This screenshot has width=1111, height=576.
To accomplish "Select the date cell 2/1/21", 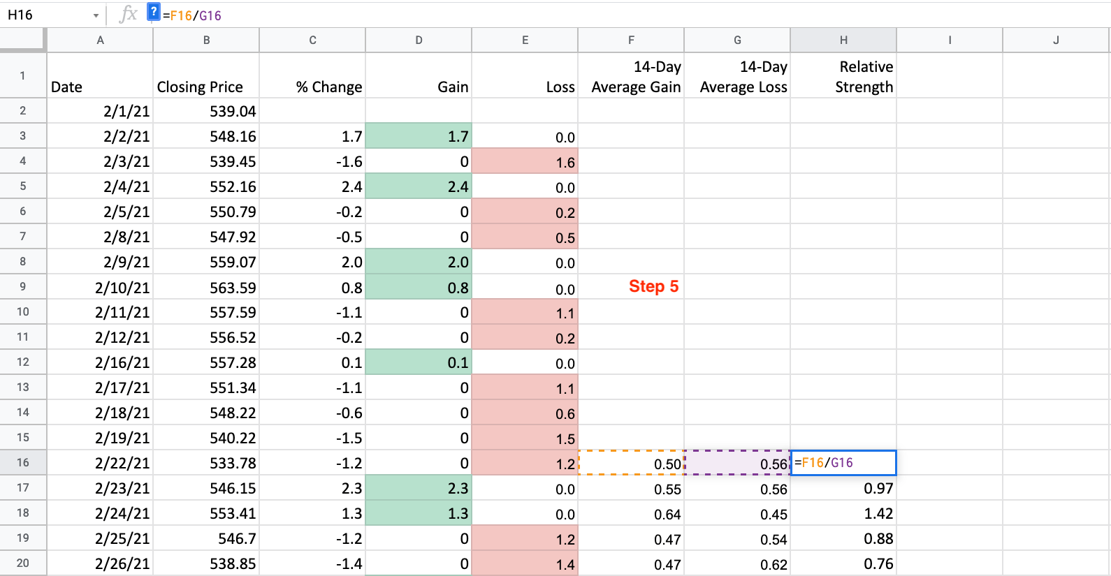I will tap(100, 110).
